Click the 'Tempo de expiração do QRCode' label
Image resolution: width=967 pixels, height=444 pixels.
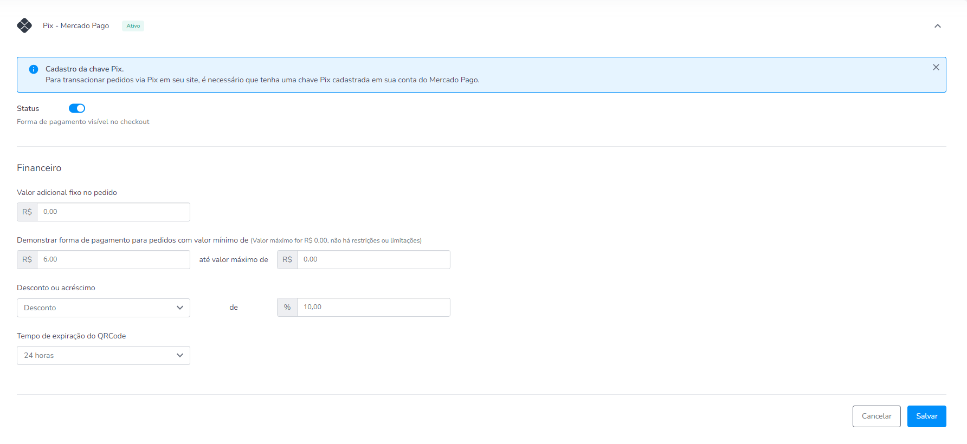[x=72, y=336]
